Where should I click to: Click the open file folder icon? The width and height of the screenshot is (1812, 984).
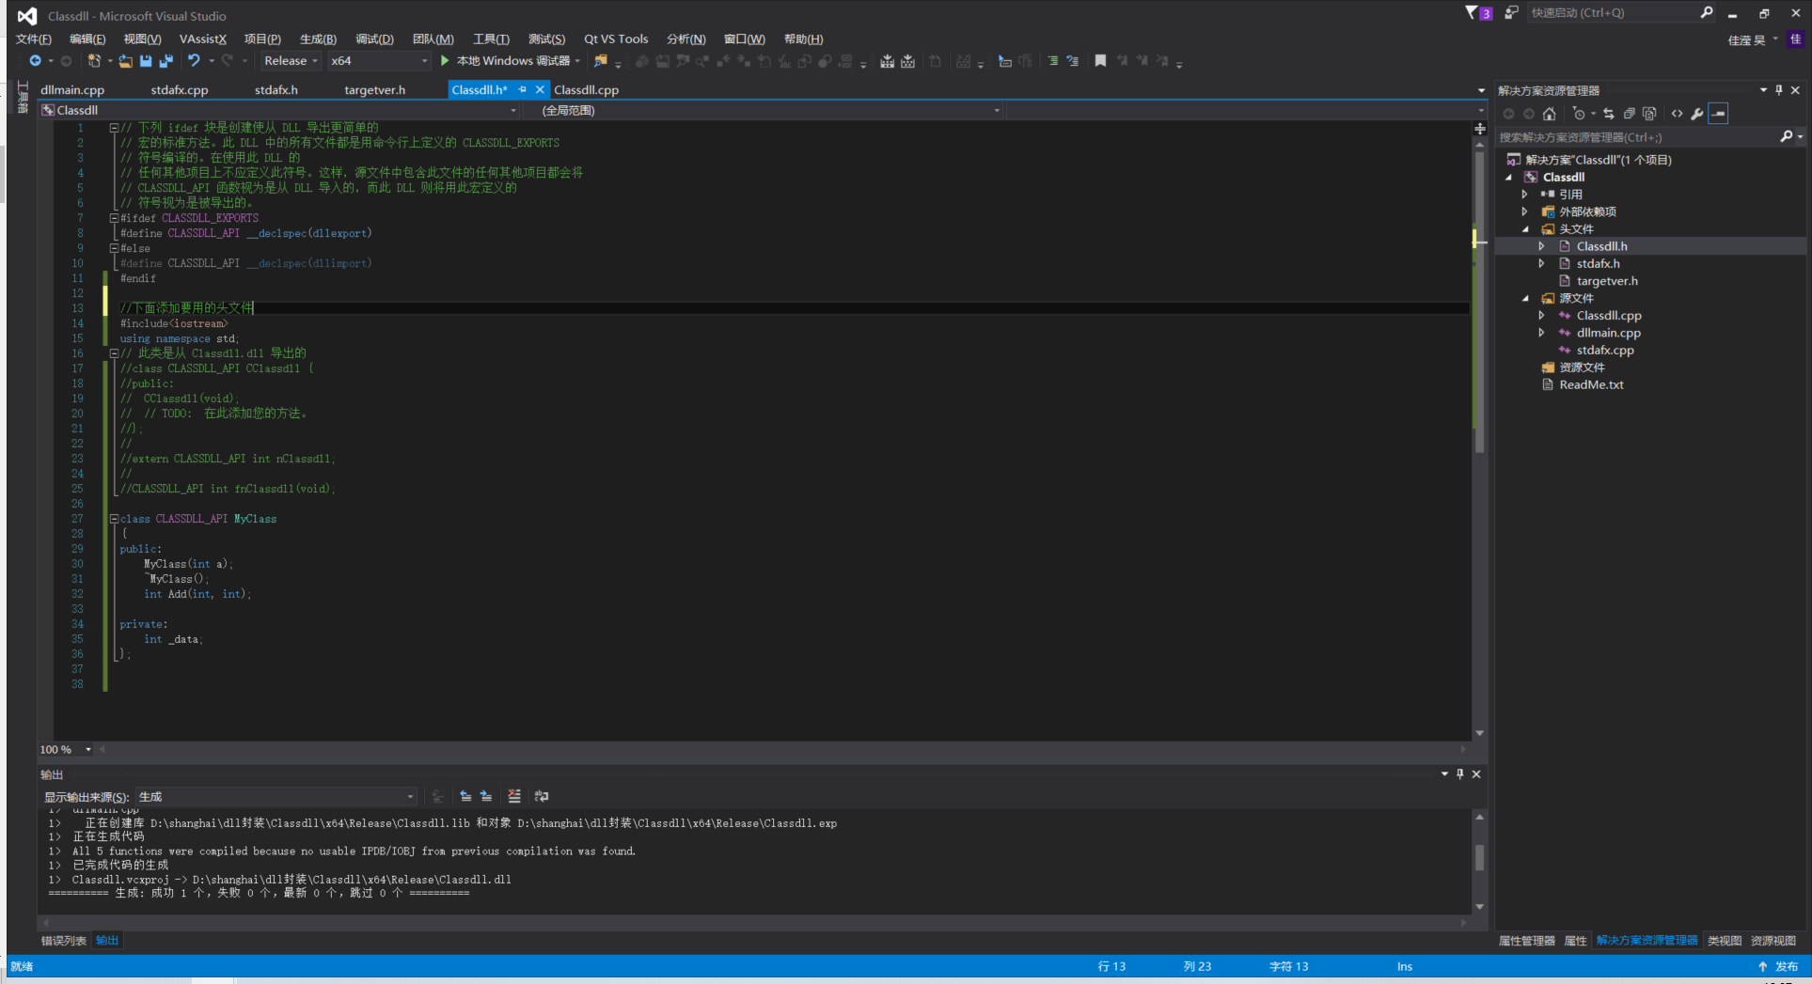(x=125, y=61)
